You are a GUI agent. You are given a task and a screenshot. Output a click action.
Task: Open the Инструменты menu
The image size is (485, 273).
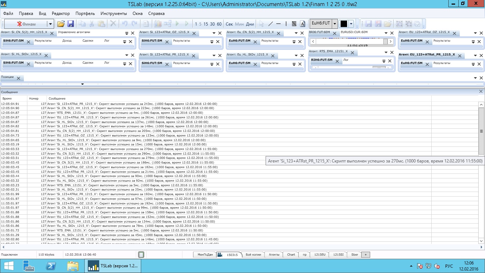[x=113, y=14]
